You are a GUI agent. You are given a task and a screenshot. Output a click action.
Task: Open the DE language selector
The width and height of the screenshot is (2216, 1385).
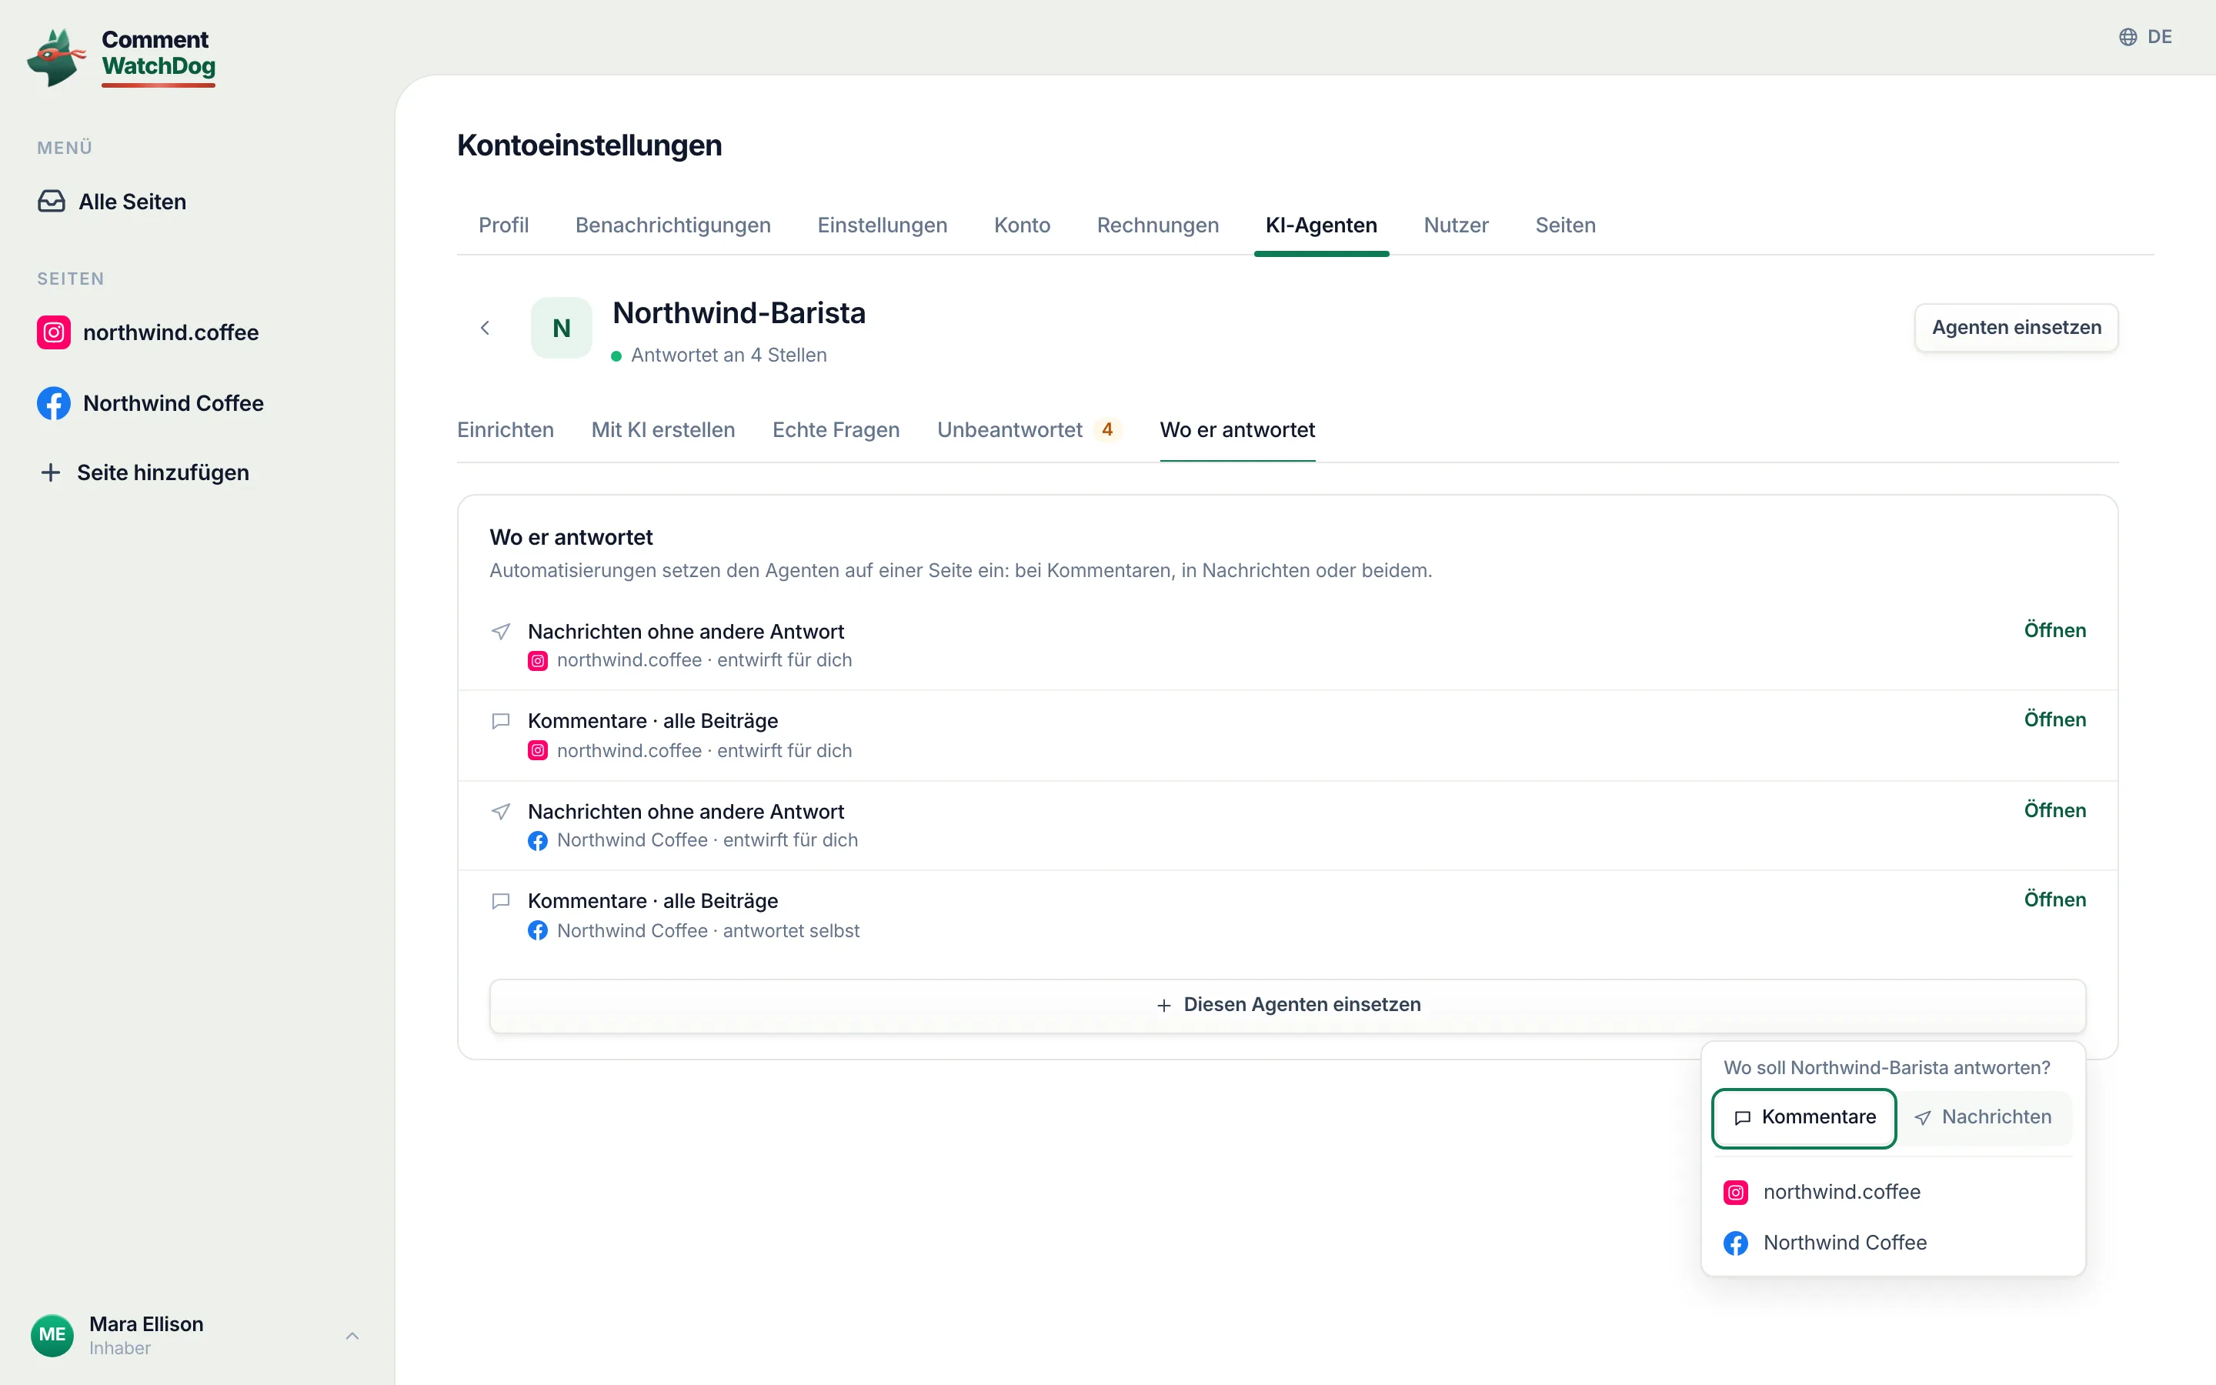[2145, 37]
